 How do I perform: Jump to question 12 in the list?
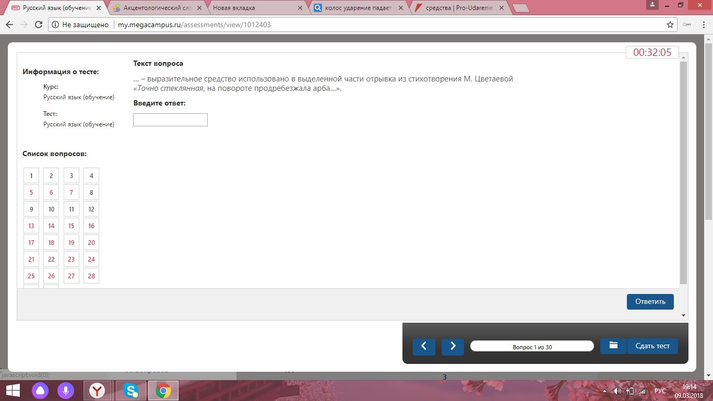tap(91, 209)
